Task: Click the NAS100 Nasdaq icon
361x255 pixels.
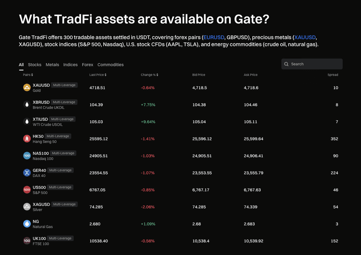Action: point(27,156)
